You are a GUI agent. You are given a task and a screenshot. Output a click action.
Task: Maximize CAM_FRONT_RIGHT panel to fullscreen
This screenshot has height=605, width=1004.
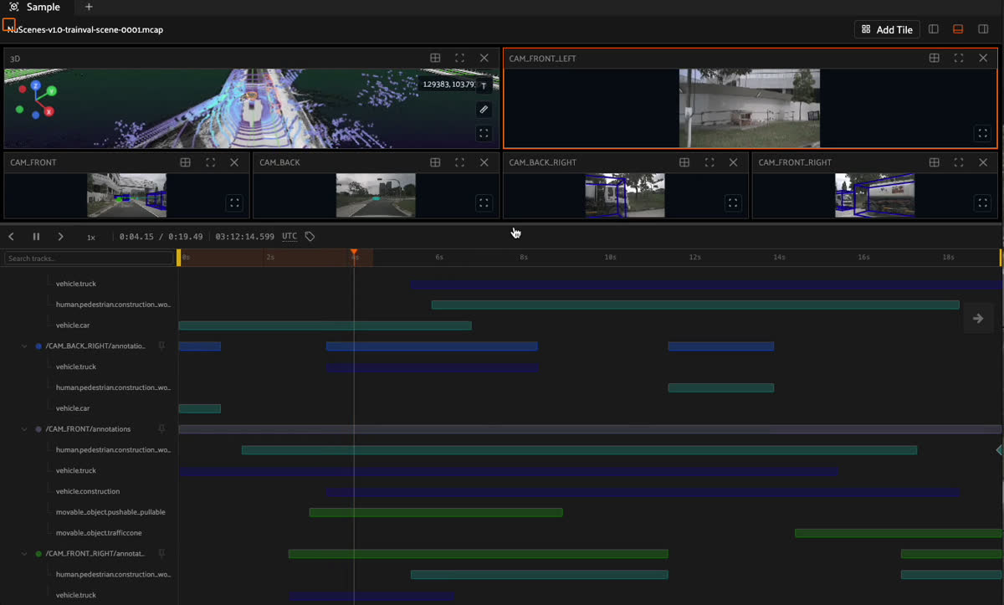[959, 162]
